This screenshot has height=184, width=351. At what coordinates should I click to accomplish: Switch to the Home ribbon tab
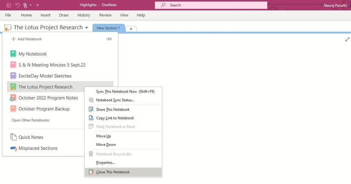[26, 15]
